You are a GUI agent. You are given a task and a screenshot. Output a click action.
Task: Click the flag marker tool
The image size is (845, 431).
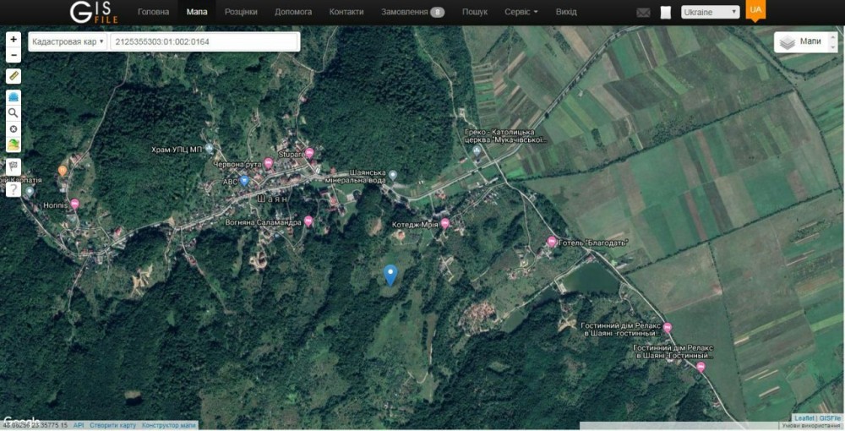[x=14, y=166]
